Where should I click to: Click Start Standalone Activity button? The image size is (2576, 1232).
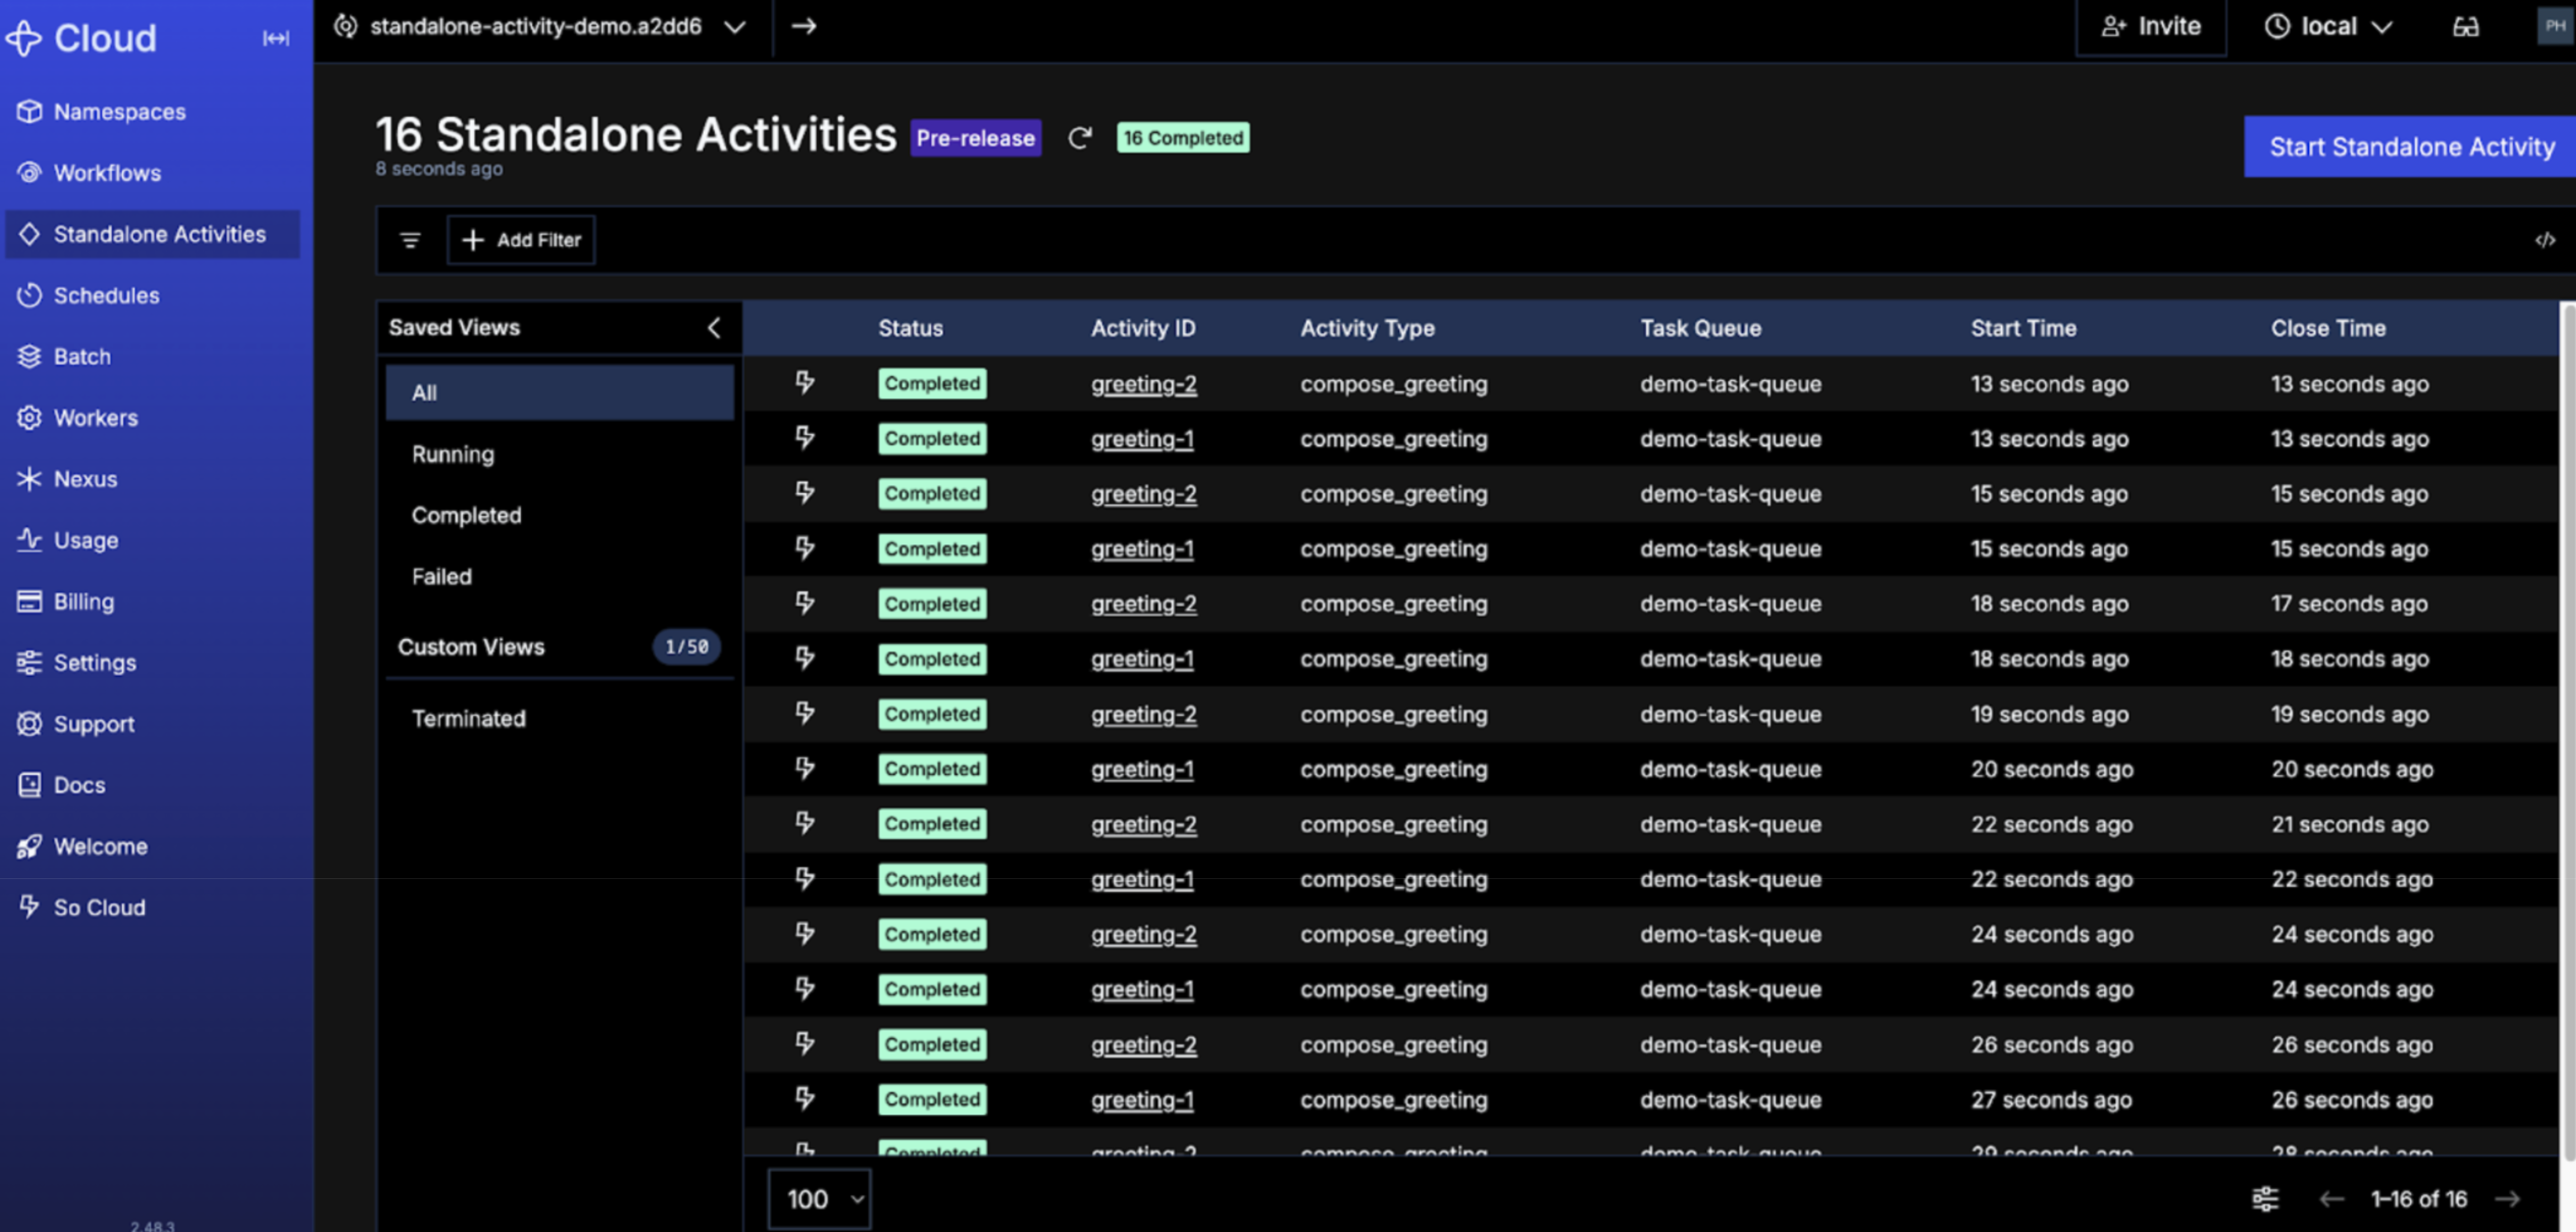point(2410,147)
